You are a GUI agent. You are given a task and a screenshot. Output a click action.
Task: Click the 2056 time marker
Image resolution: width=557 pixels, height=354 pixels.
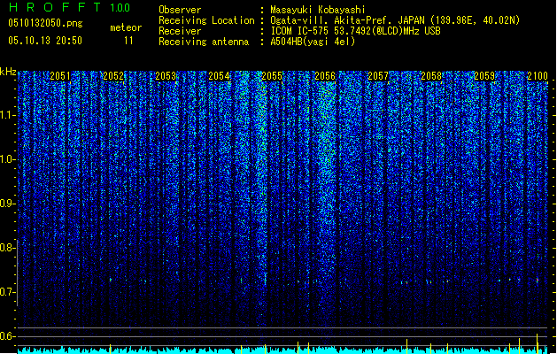pyautogui.click(x=325, y=76)
